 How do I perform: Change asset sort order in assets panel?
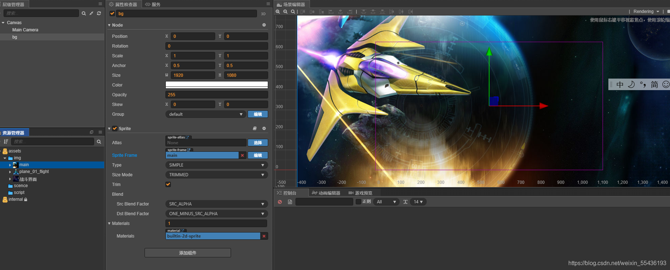6,142
